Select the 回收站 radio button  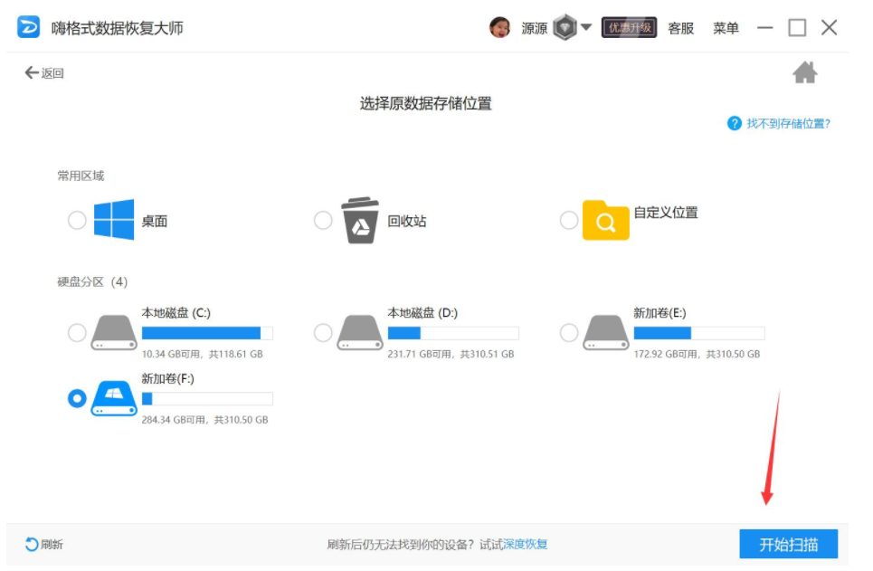pyautogui.click(x=323, y=221)
